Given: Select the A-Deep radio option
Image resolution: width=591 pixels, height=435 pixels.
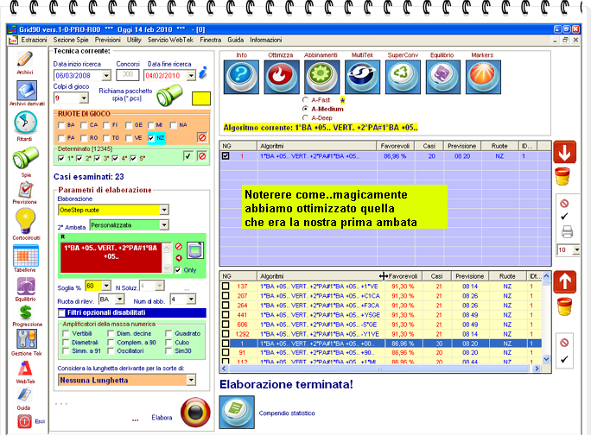Looking at the screenshot, I should 305,118.
